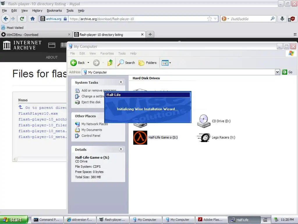The height and width of the screenshot is (224, 298).
Task: Expand the Views dropdown arrow
Action: tap(170, 63)
